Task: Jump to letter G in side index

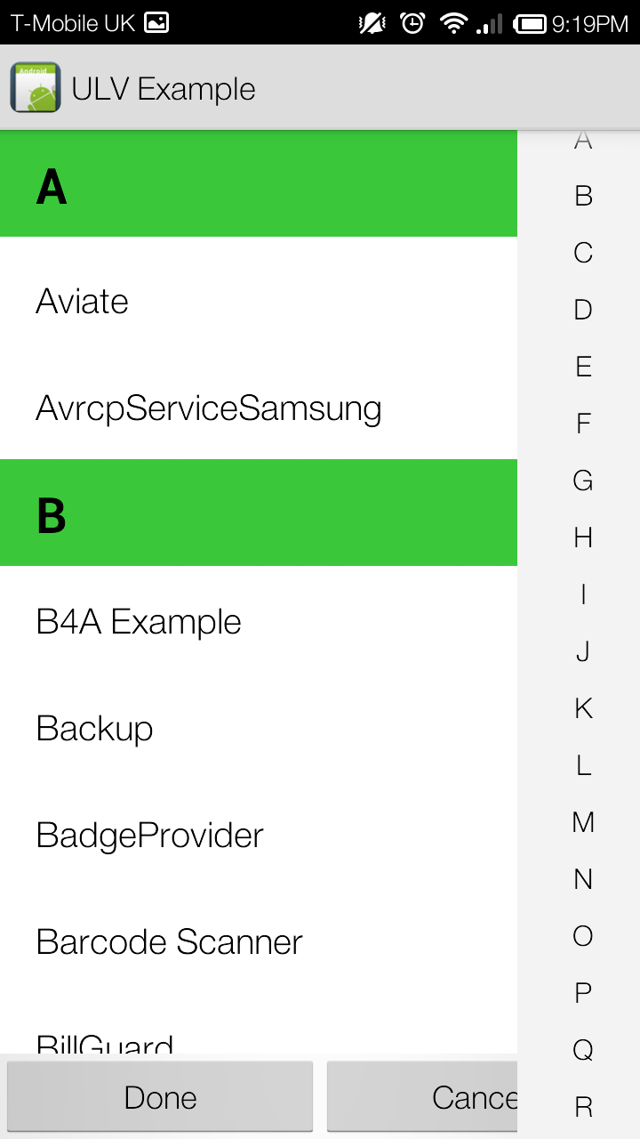Action: 583,481
